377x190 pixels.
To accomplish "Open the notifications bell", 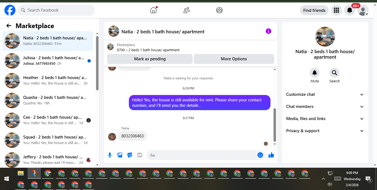I will click(350, 10).
